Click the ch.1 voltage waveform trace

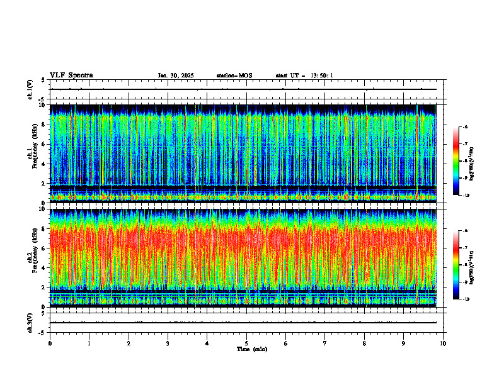(243, 89)
